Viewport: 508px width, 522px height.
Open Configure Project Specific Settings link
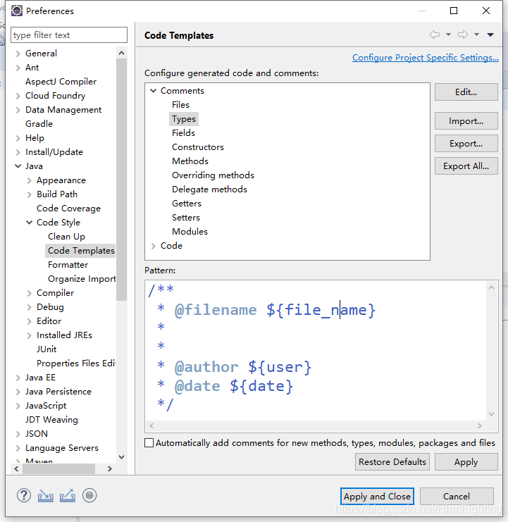(x=426, y=58)
